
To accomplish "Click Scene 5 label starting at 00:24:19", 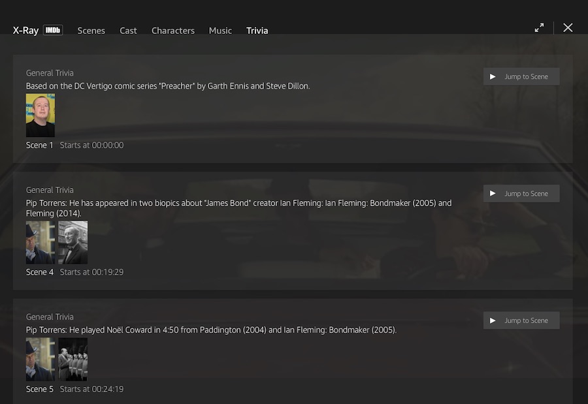I will 40,389.
